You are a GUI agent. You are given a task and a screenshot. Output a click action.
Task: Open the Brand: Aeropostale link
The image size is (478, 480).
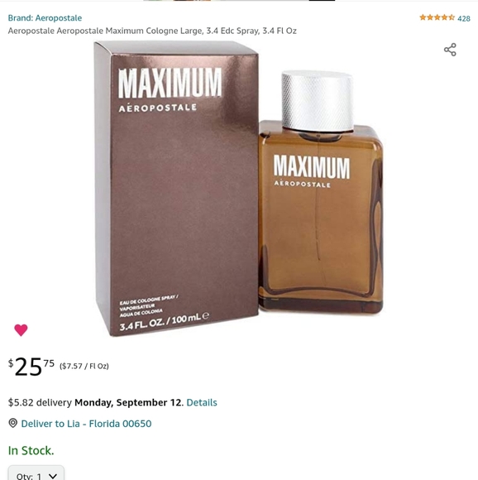[x=45, y=17]
